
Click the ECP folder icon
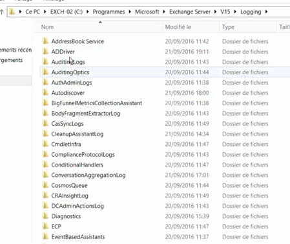point(45,226)
